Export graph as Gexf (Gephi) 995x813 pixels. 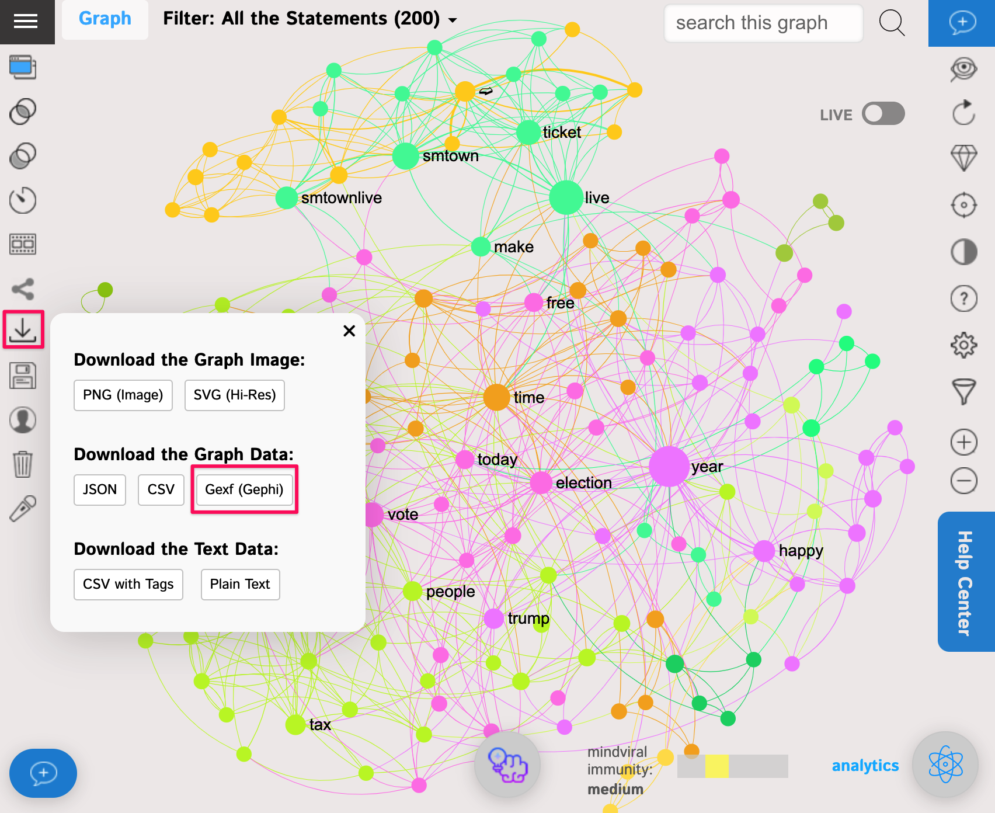[245, 489]
